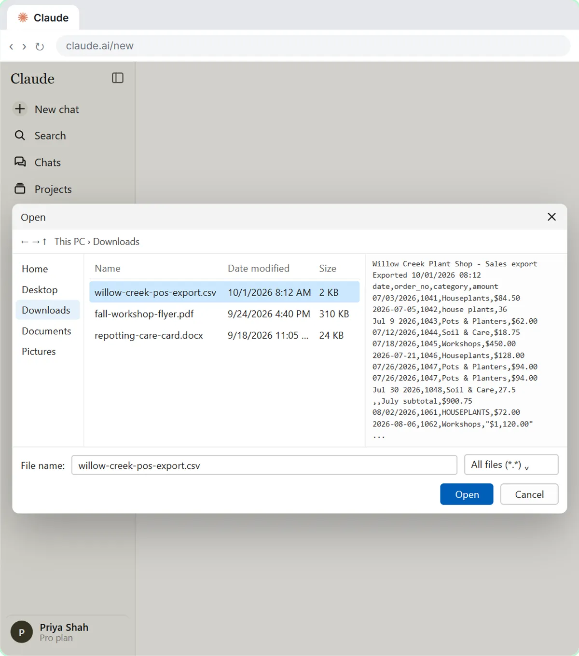
Task: Sort files by Name column
Action: coord(108,268)
